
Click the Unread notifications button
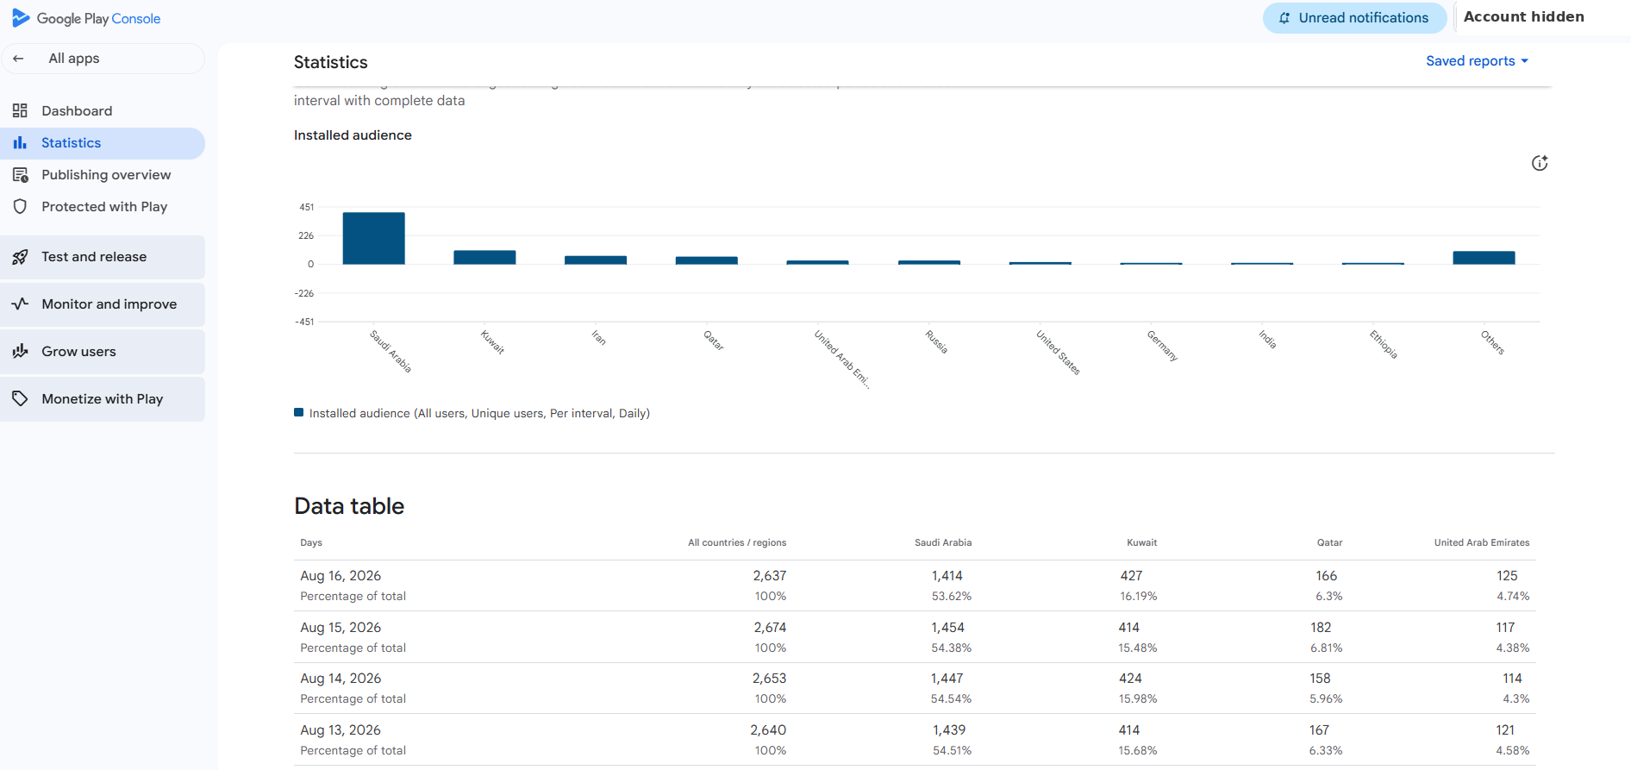click(1354, 18)
